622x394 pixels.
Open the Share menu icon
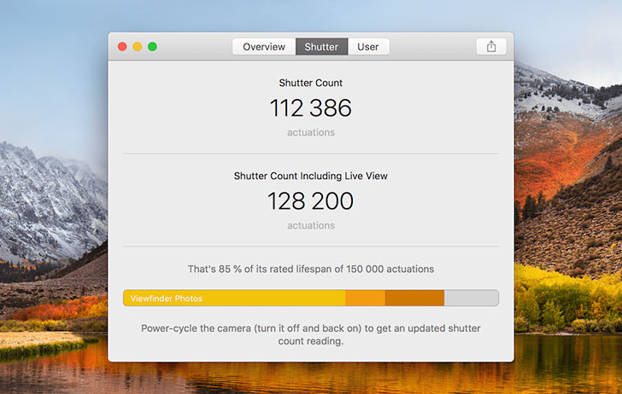(x=491, y=47)
